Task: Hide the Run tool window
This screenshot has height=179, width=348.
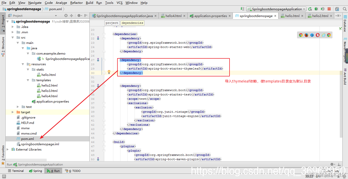Action: (x=339, y=164)
